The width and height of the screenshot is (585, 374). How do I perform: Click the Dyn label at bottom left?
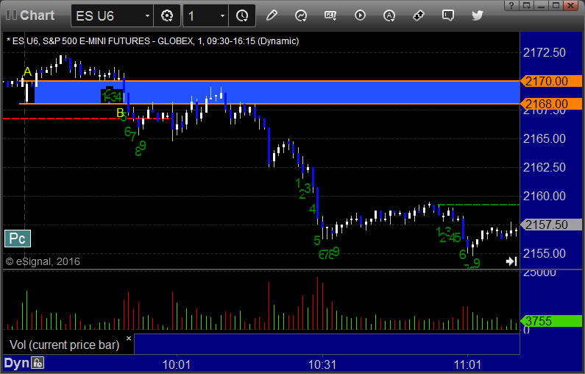pyautogui.click(x=16, y=363)
